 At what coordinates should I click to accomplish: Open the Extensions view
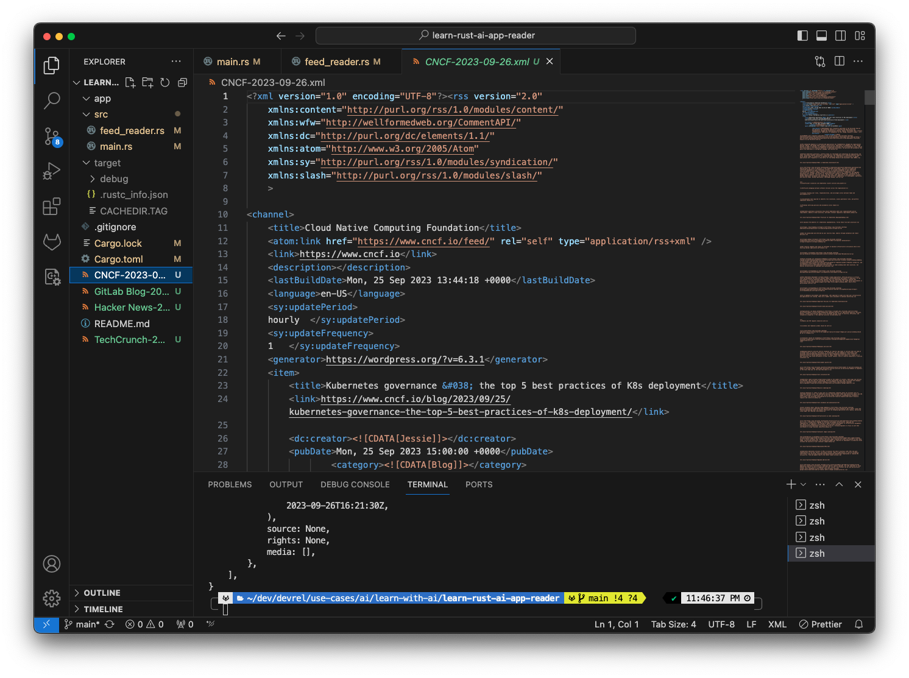click(51, 207)
